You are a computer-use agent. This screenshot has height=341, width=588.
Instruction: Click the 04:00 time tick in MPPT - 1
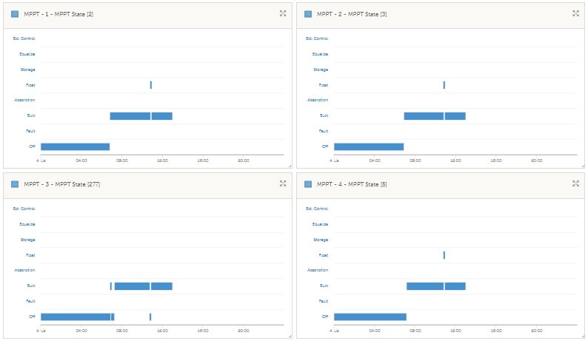click(81, 161)
